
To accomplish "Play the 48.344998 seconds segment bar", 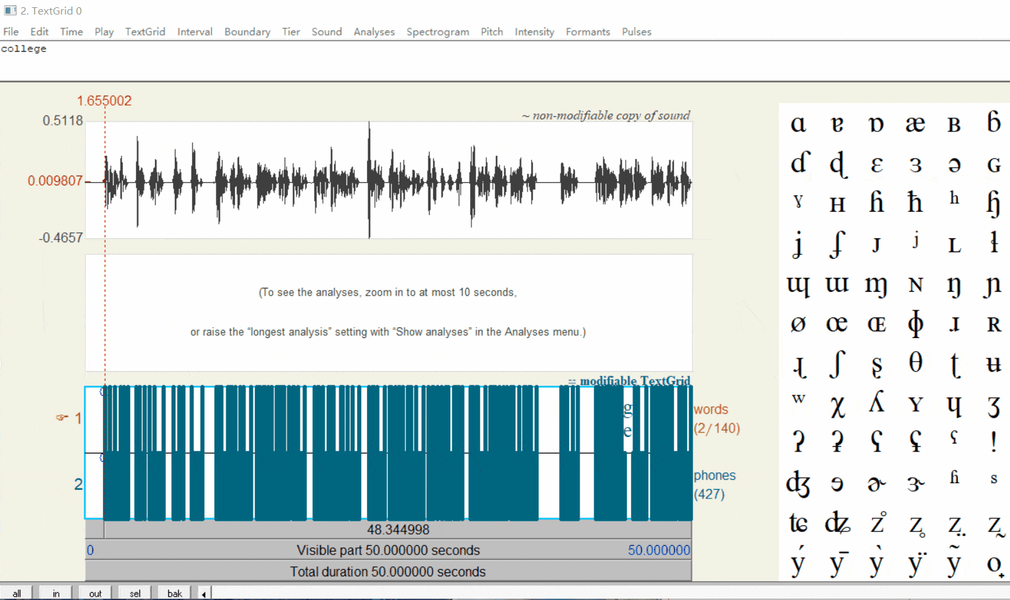I will click(x=398, y=529).
